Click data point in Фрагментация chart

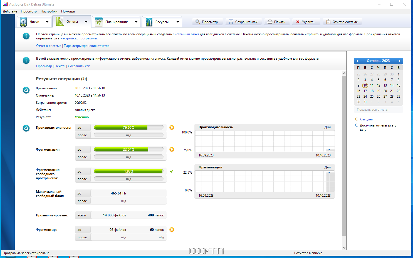[329, 173]
